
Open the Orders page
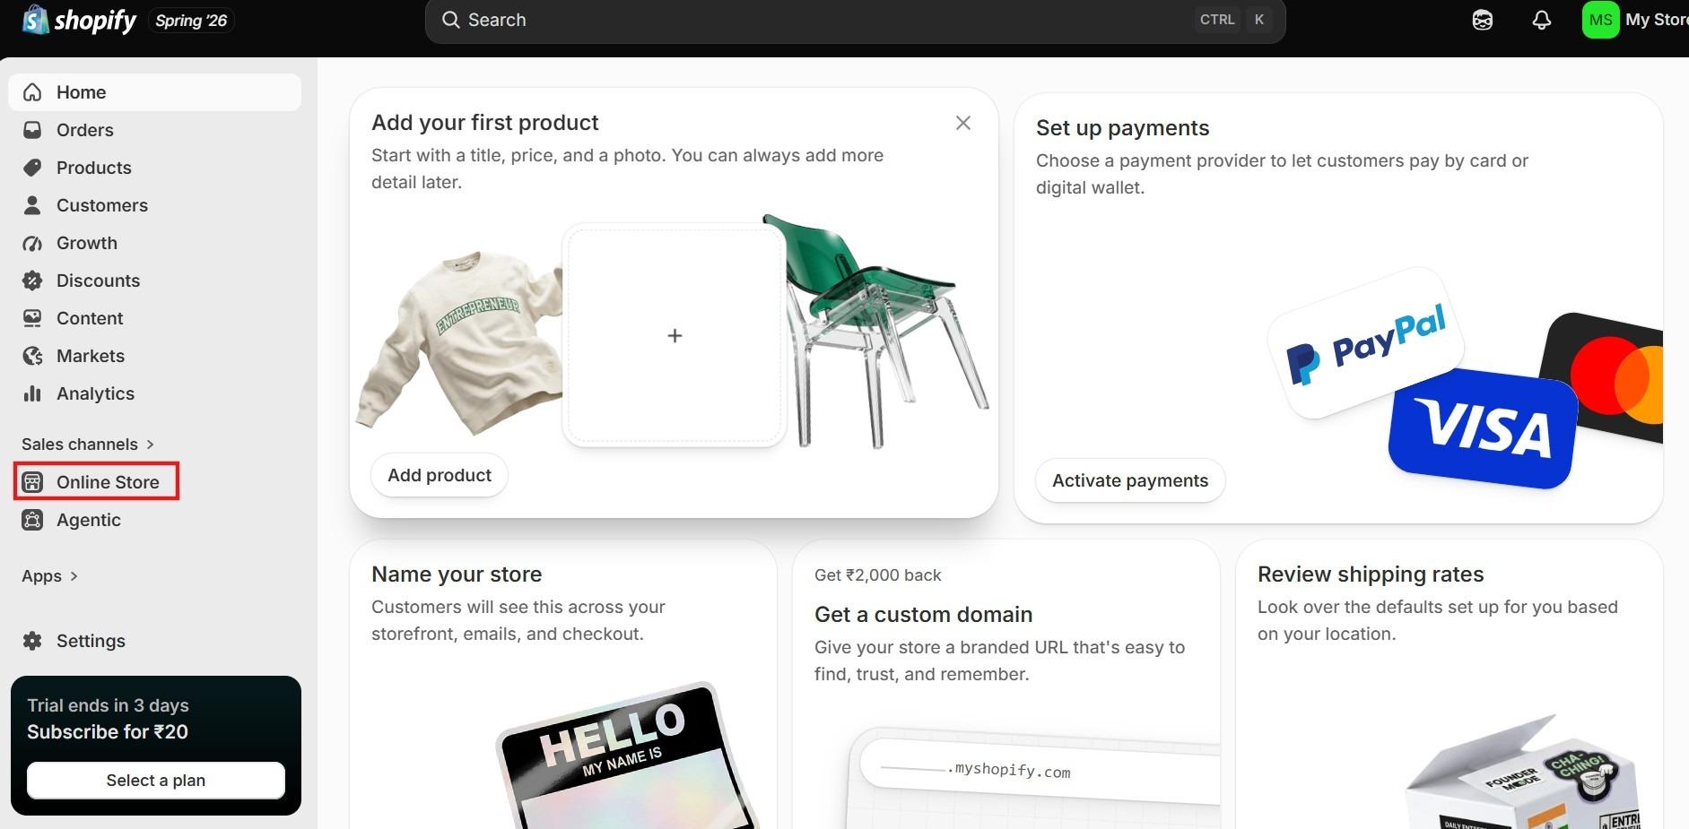pos(155,130)
